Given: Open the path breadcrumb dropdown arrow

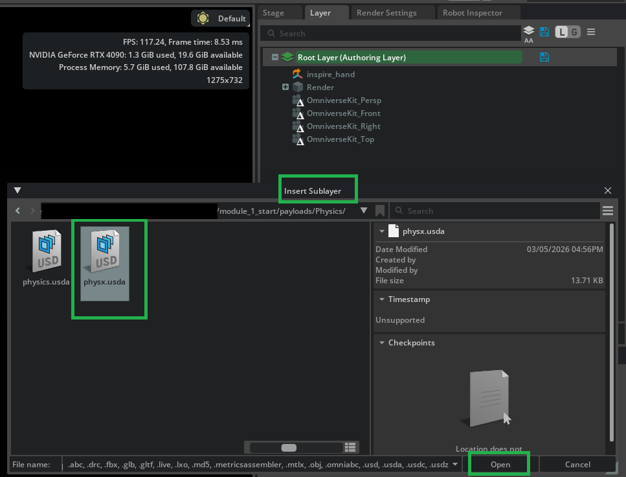Looking at the screenshot, I should point(364,210).
